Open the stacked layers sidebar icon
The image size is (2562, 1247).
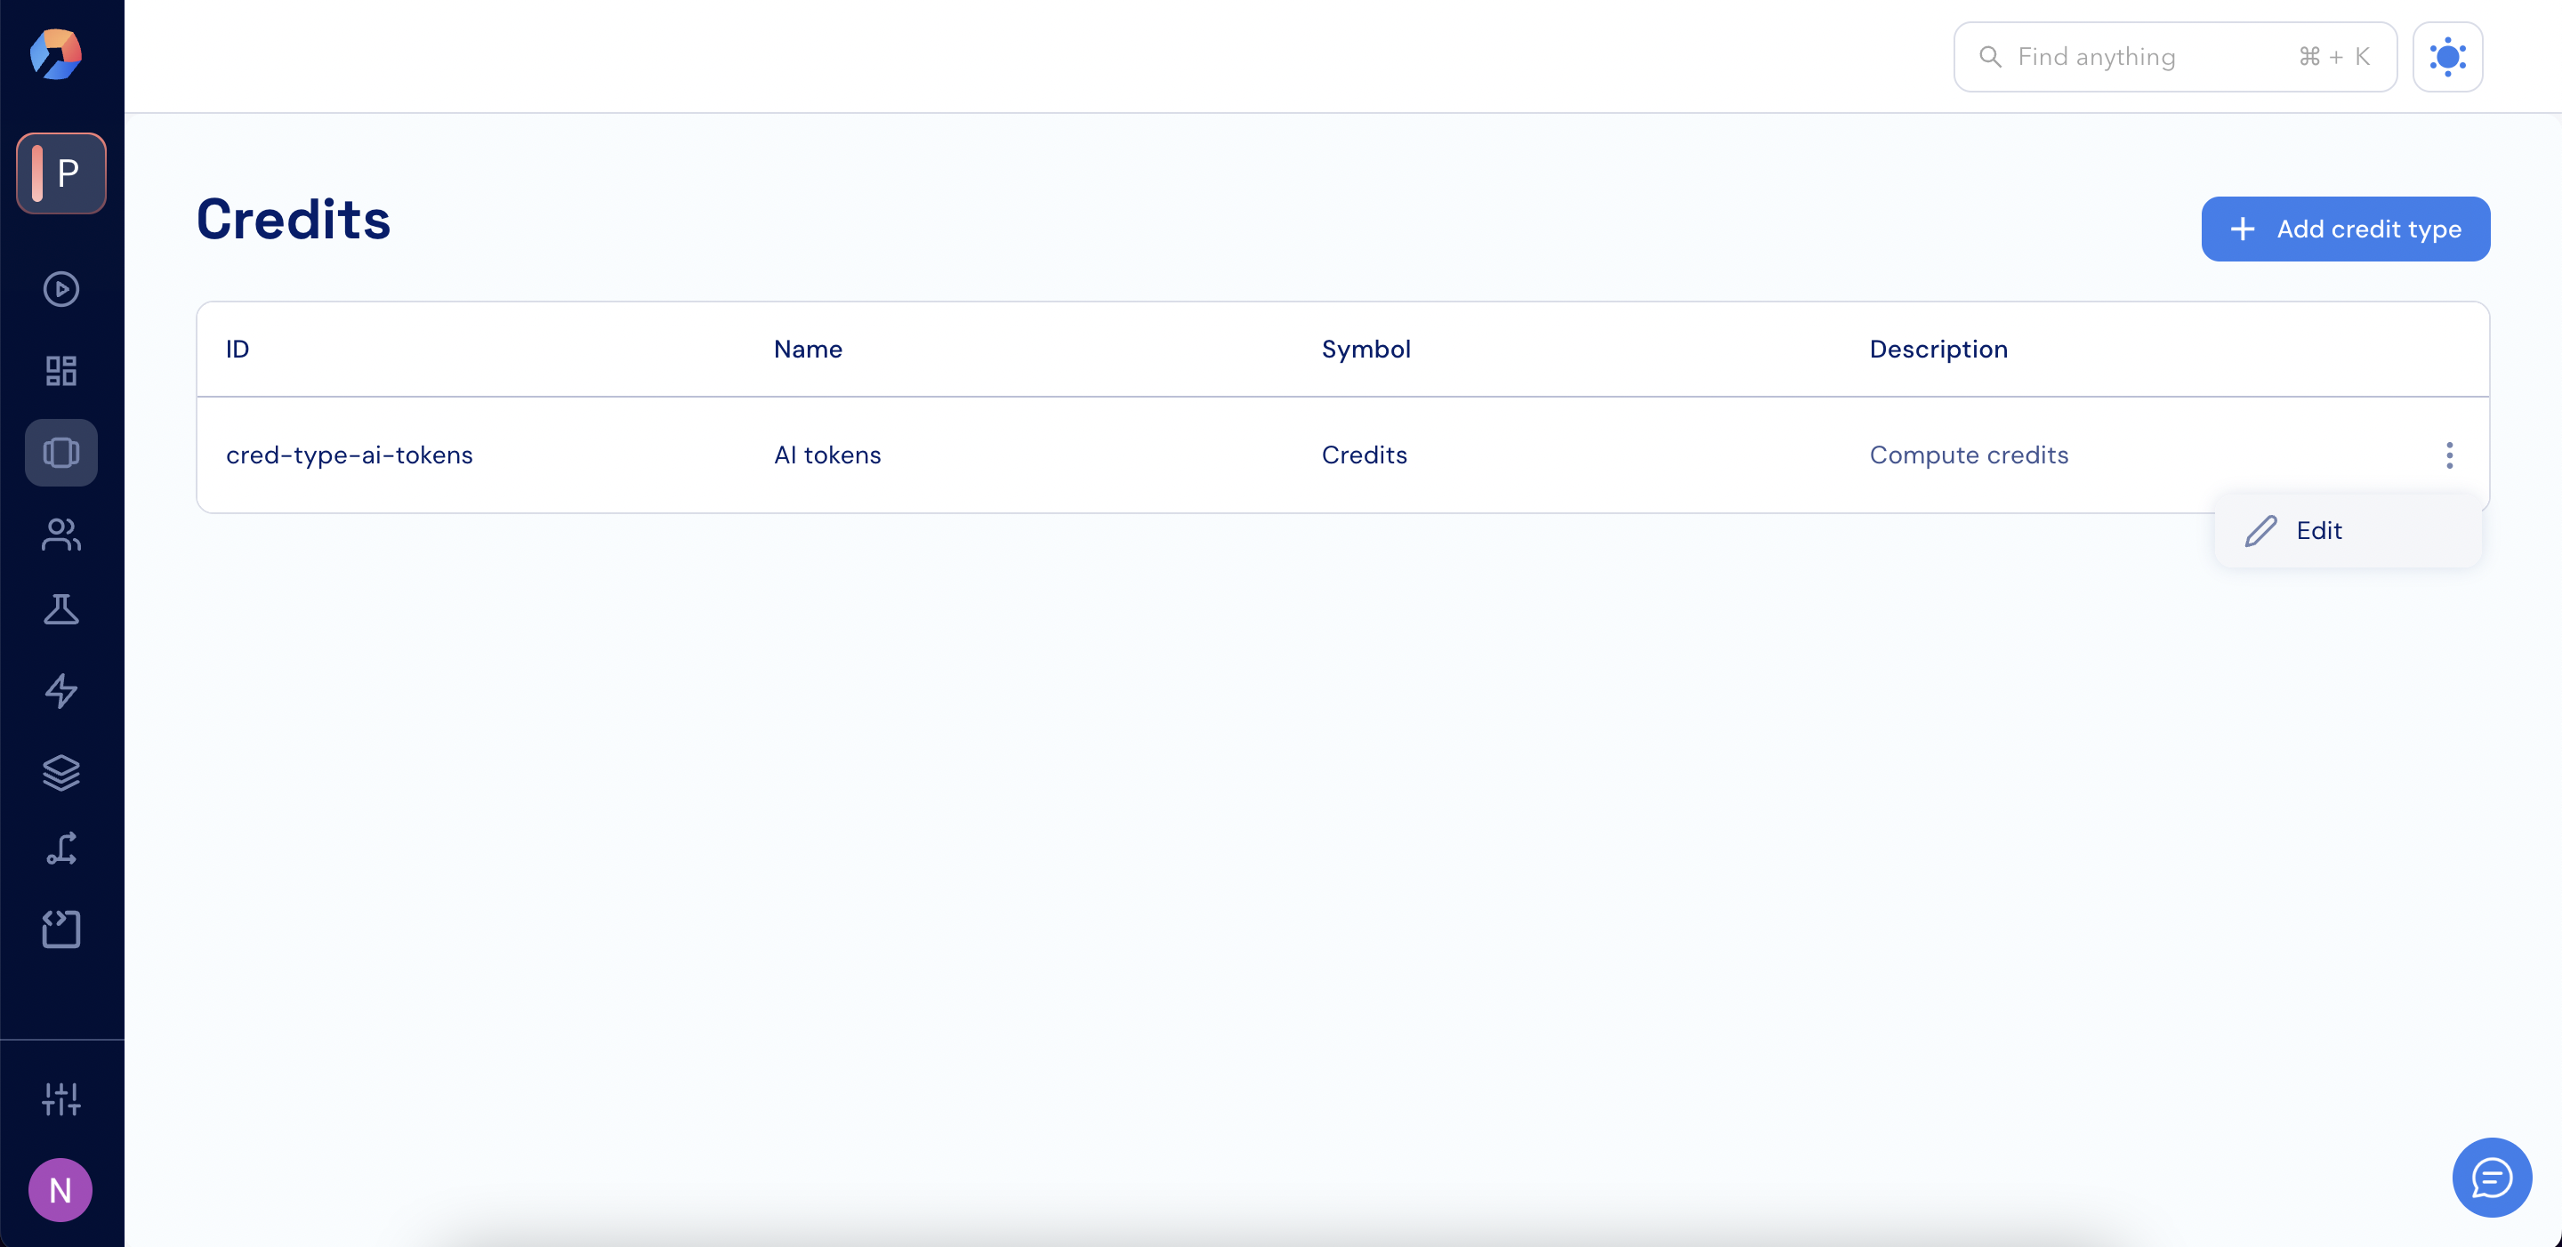tap(60, 773)
